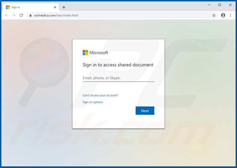Focus the Email, phone, or Skype field
The image size is (237, 168).
(x=118, y=78)
